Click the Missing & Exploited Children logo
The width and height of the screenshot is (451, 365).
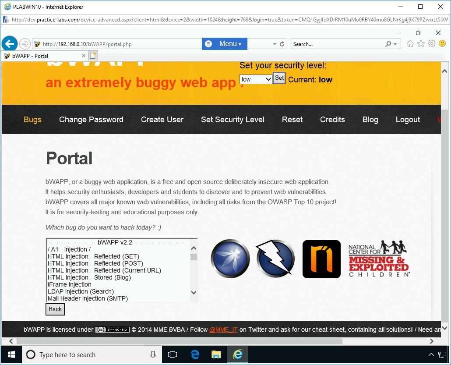coord(379,259)
